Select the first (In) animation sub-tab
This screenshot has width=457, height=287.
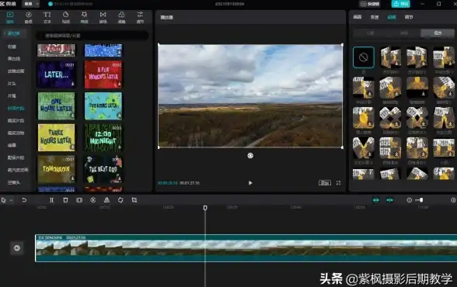click(370, 33)
